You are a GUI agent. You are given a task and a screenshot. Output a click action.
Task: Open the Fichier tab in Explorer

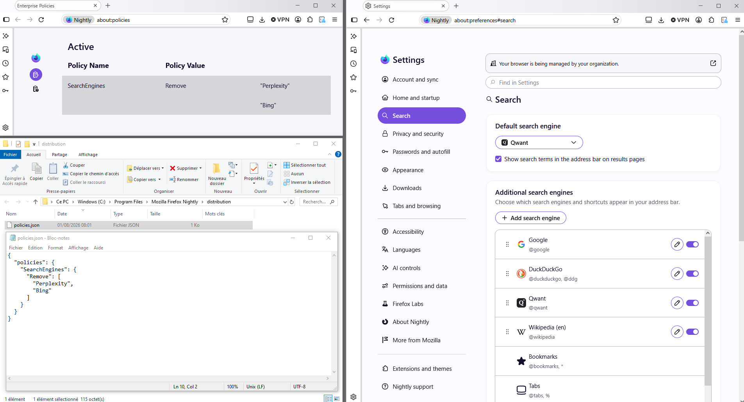coord(10,155)
